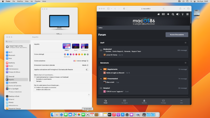Open the App Store from the Dock
Screen dimensions: 210x118
(x=123, y=115)
